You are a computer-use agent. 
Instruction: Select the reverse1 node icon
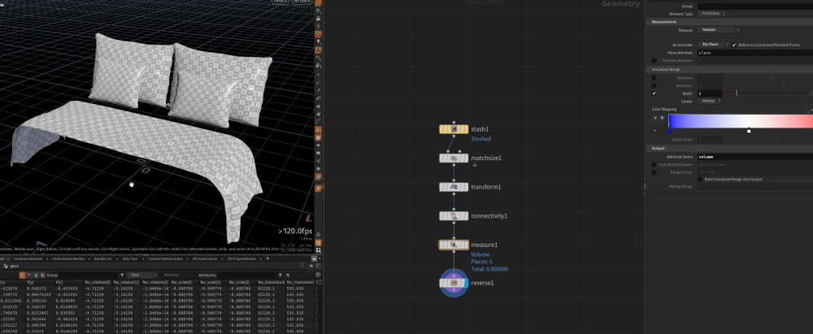[454, 283]
